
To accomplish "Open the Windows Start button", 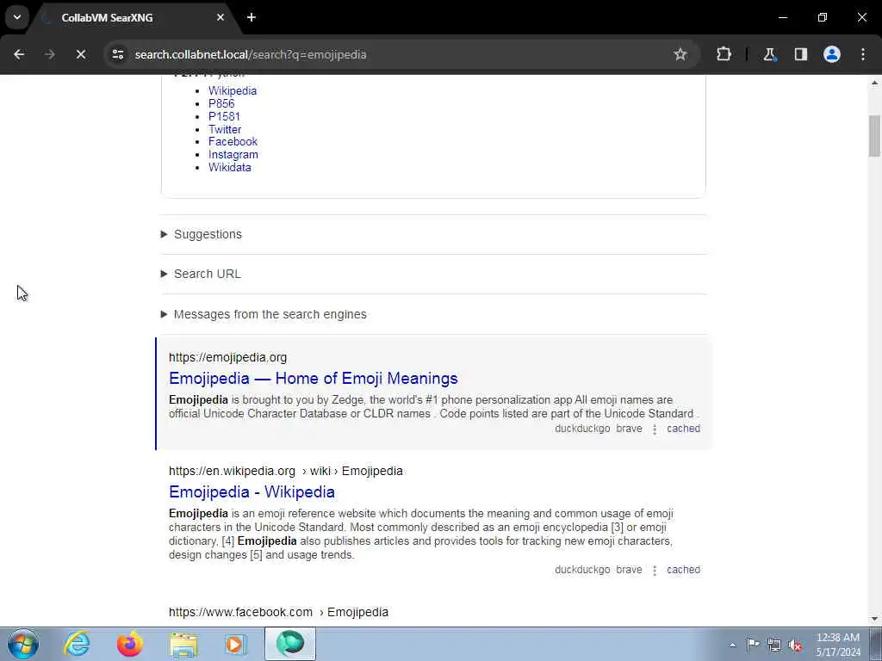I will (23, 644).
